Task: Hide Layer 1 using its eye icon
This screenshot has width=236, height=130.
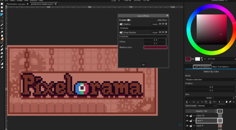Action: [x=187, y=121]
